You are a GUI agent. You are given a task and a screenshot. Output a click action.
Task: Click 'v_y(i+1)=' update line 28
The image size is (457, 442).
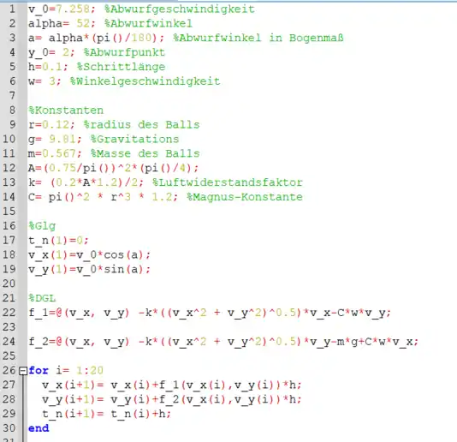(x=172, y=399)
